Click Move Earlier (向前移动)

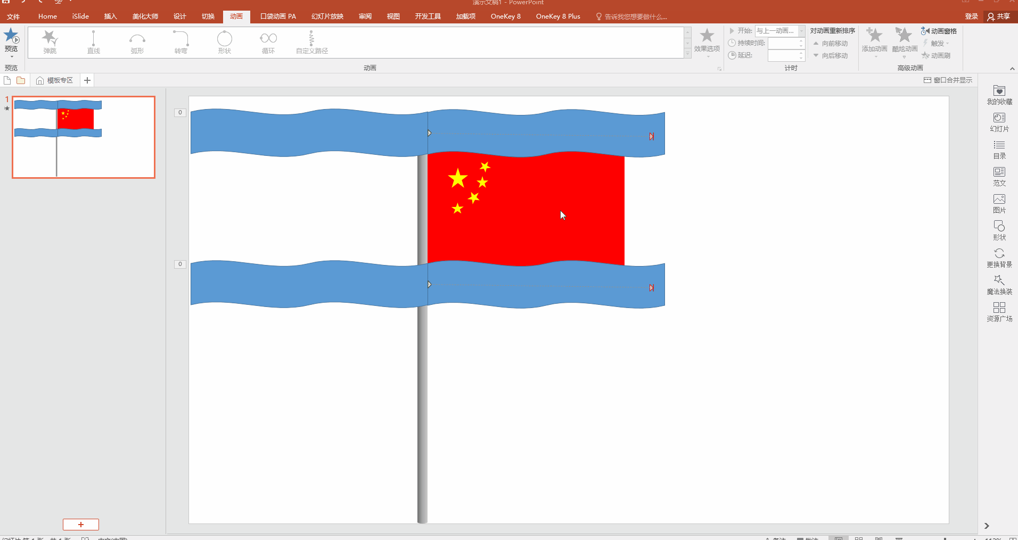(x=831, y=43)
